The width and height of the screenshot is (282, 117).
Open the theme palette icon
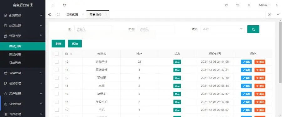coord(227,5)
